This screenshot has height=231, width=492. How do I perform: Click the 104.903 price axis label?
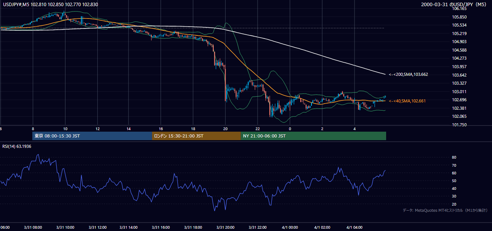[x=459, y=42]
